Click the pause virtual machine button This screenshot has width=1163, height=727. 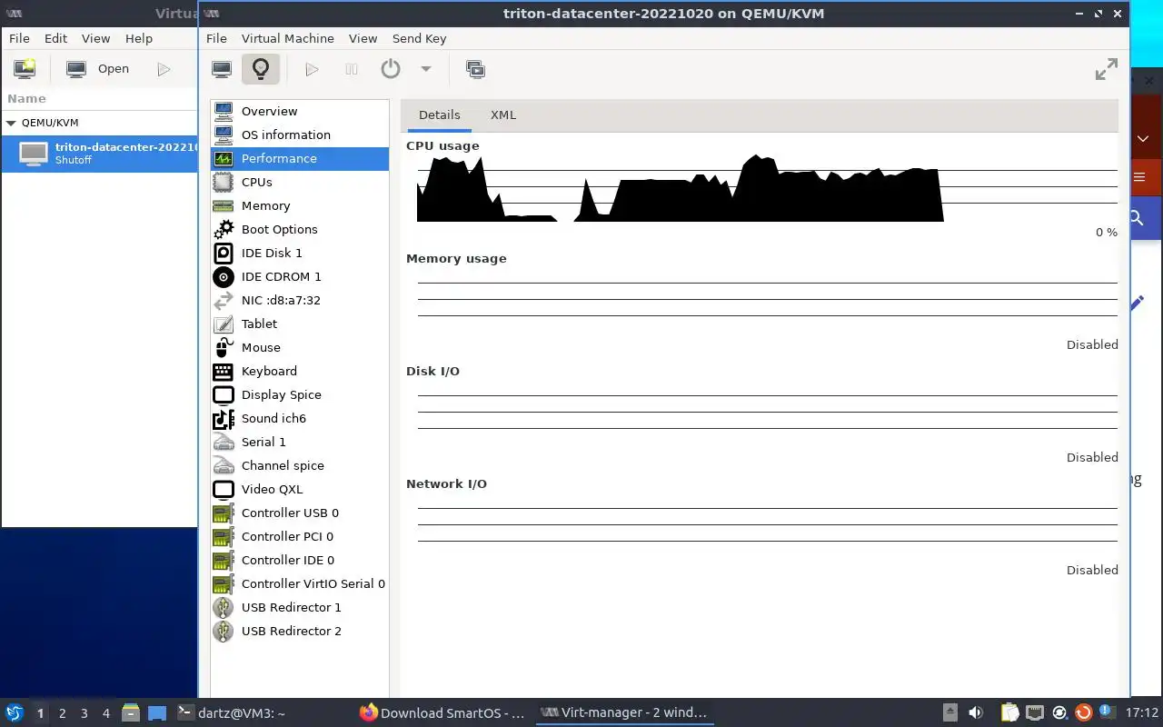click(352, 69)
